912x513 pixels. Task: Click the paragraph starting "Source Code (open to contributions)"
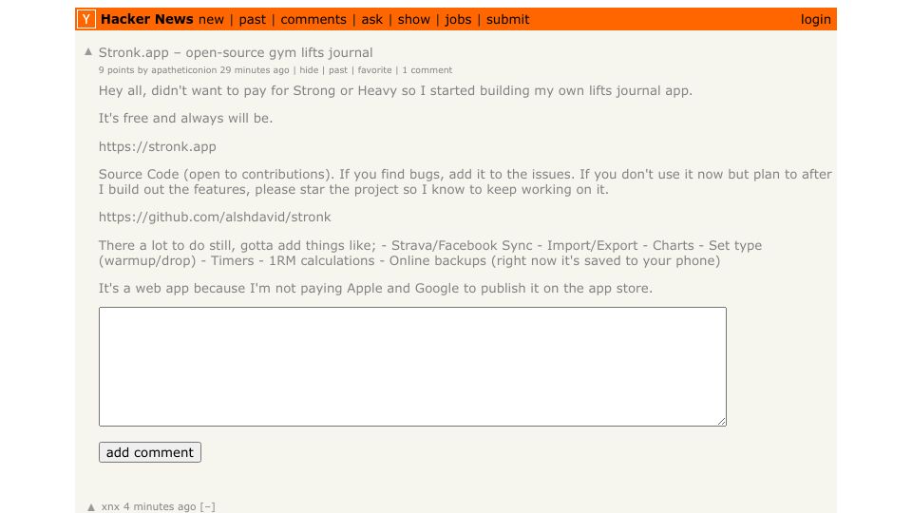465,182
